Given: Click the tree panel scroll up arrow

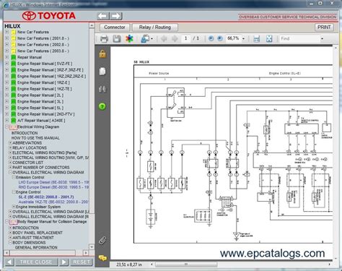Looking at the screenshot, I should tap(92, 25).
